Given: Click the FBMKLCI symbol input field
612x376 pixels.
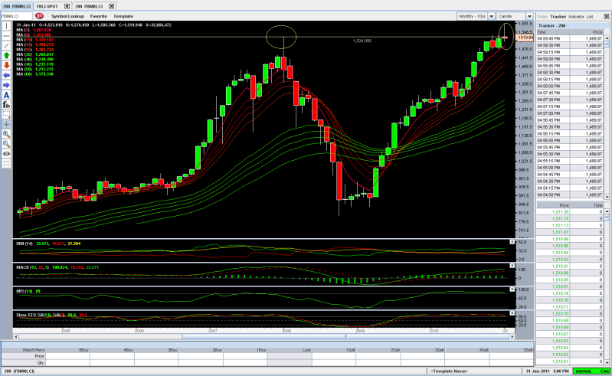Looking at the screenshot, I should (x=16, y=16).
